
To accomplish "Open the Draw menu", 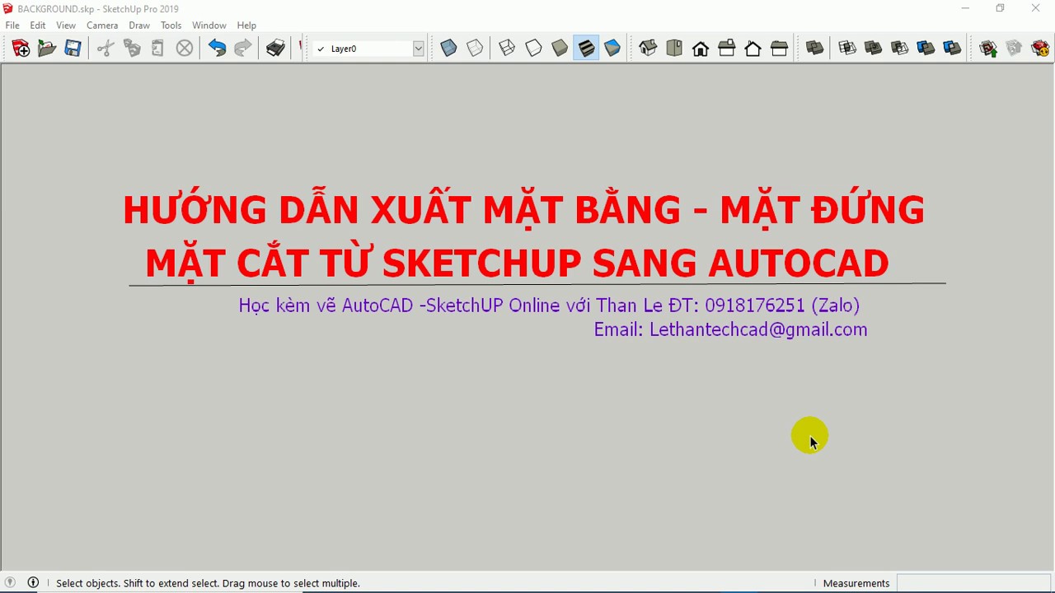I will pos(139,26).
